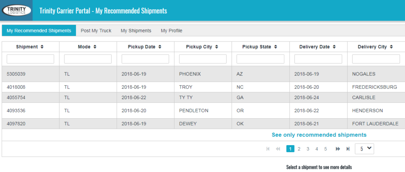The height and width of the screenshot is (172, 405).
Task: Focus the Pickup City filter field
Action: [203, 59]
